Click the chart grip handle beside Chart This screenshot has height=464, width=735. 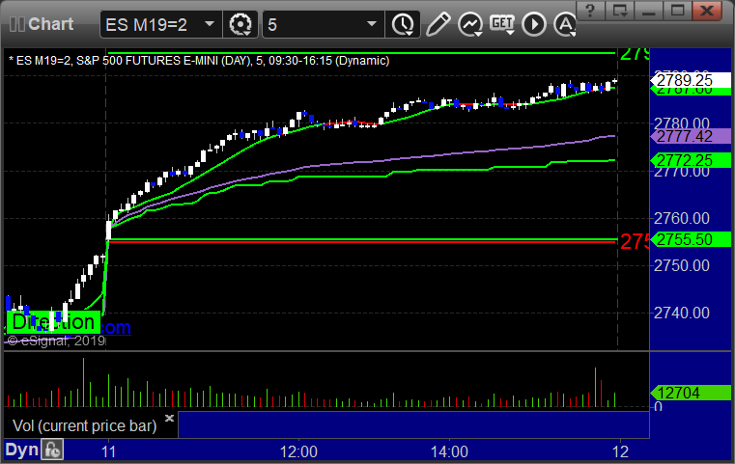click(17, 24)
